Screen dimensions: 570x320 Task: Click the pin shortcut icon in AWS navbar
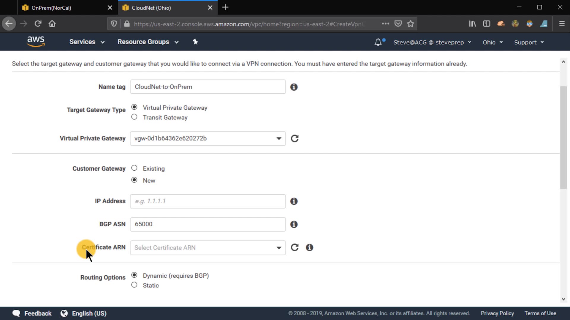[x=195, y=42]
